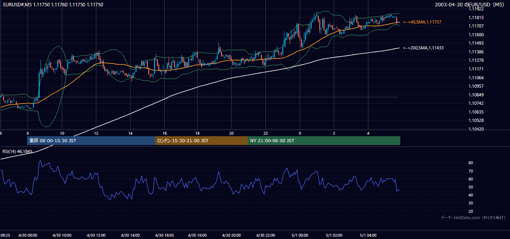Click RSI scale value 30
510x239 pixels.
pyautogui.click(x=470, y=203)
